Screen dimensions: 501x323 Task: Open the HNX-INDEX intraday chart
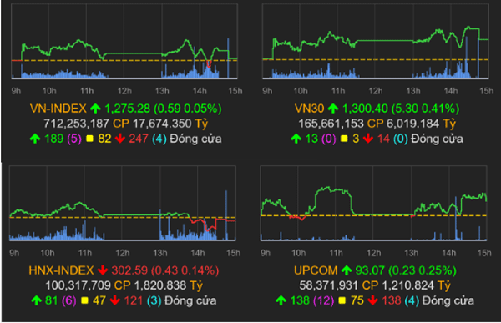pyautogui.click(x=123, y=203)
